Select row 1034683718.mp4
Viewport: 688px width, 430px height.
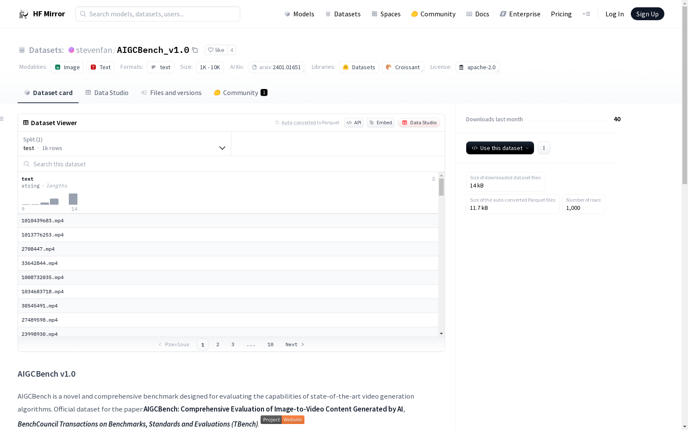228,292
